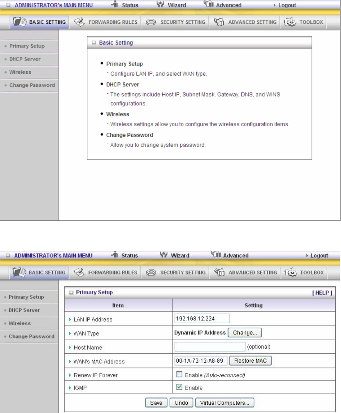This screenshot has width=341, height=413.
Task: Click the Advanced icon in the top menu
Action: (x=209, y=4)
